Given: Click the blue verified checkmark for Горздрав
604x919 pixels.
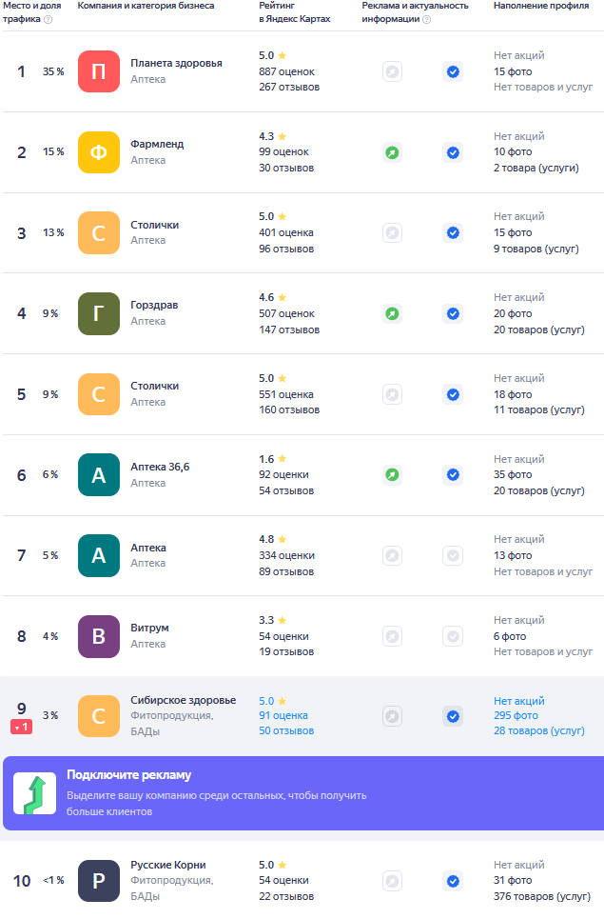Looking at the screenshot, I should coord(453,313).
